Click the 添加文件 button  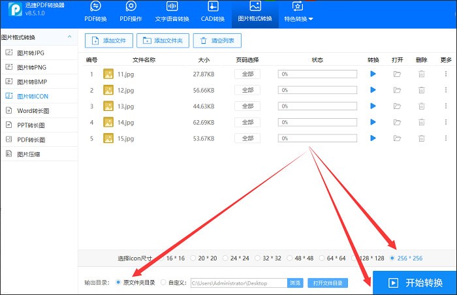(109, 40)
